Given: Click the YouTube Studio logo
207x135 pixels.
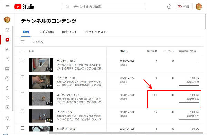Looking at the screenshot, I should pos(24,7).
